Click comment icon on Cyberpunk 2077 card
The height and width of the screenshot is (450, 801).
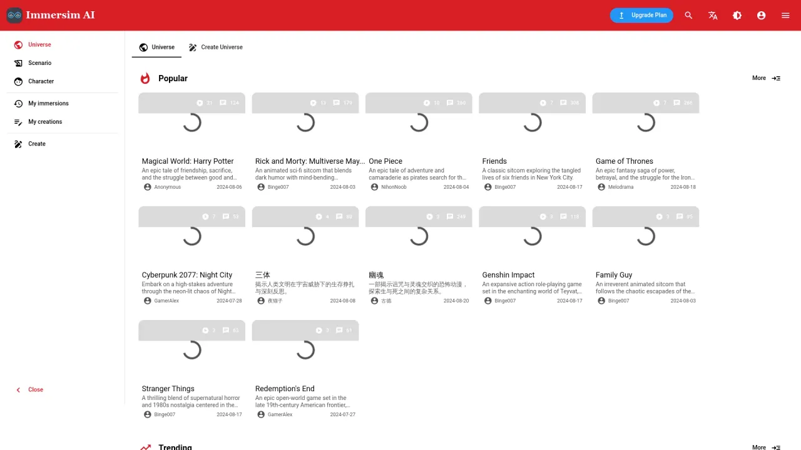225,217
